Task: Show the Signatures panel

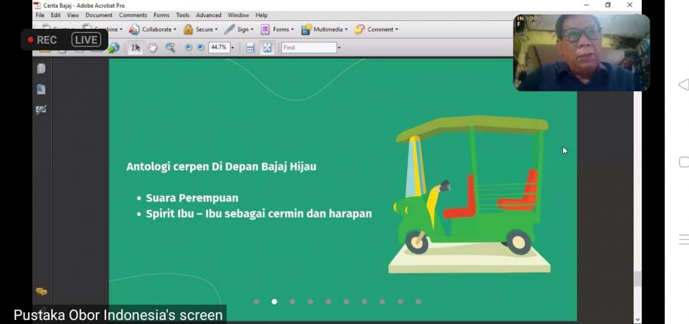Action: (41, 110)
